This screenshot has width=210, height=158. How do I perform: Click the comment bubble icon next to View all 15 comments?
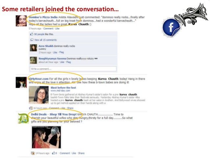coord(32,40)
